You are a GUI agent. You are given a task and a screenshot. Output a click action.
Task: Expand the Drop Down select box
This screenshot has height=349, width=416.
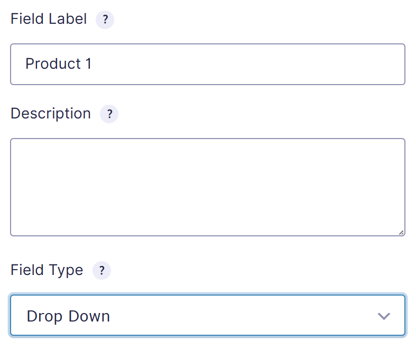[x=208, y=316]
